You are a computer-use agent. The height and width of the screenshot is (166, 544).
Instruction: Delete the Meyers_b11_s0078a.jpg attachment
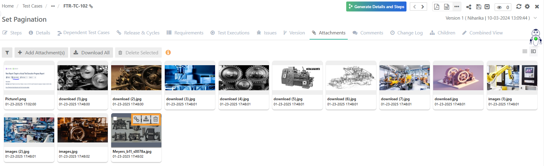coord(155,119)
